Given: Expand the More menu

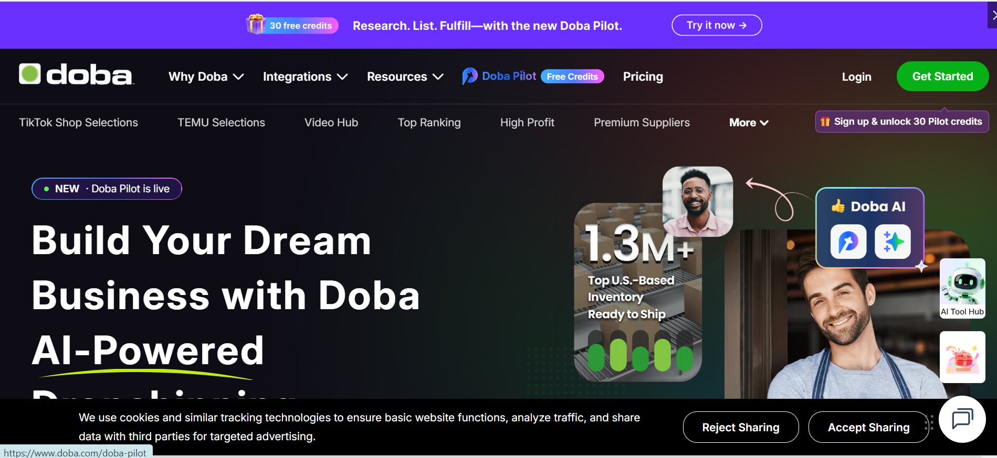Looking at the screenshot, I should click(x=749, y=123).
